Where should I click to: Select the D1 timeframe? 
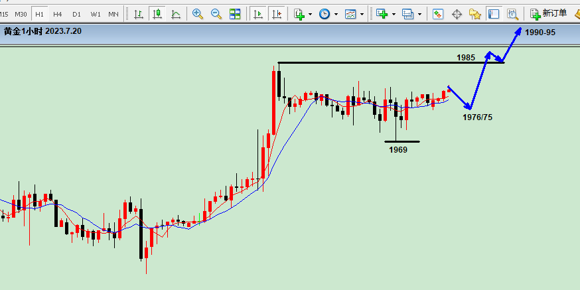pos(76,15)
